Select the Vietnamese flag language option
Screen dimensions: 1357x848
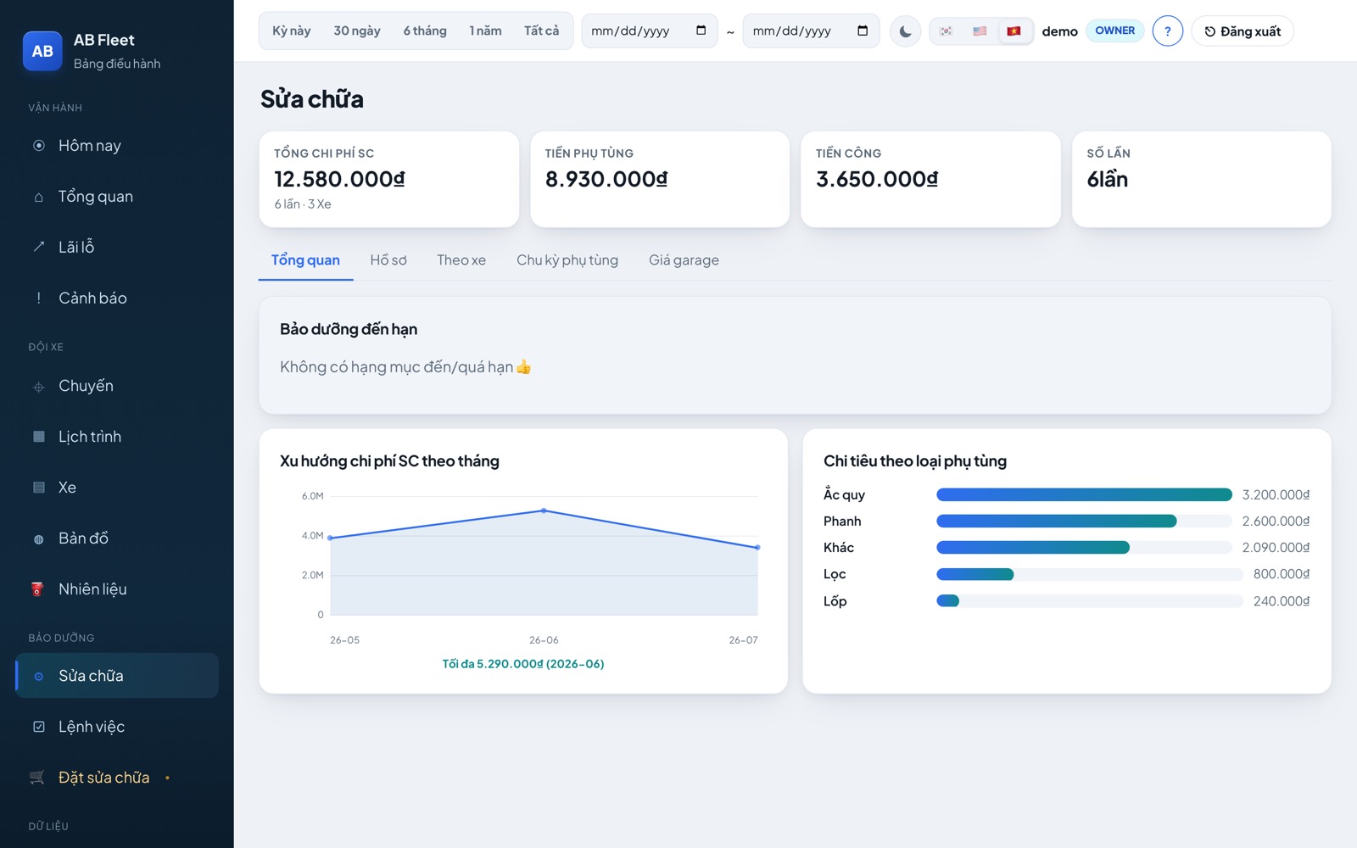pyautogui.click(x=1014, y=31)
